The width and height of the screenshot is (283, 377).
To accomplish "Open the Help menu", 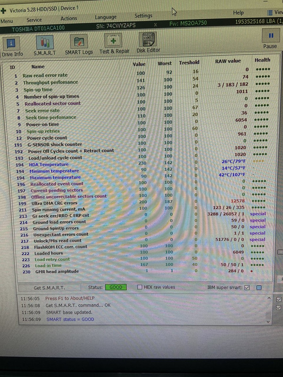I will pyautogui.click(x=238, y=13).
